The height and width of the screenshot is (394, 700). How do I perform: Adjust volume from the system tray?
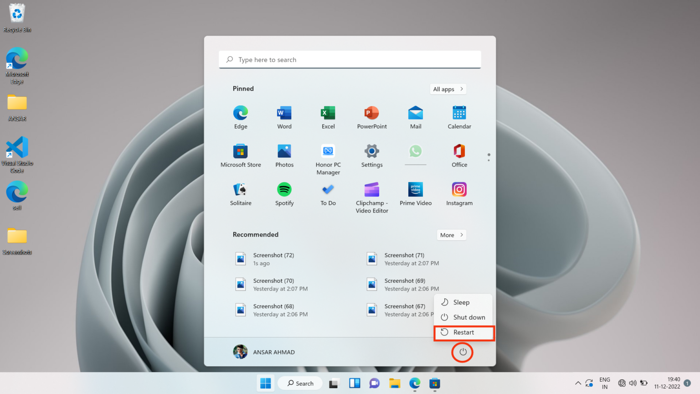pos(633,383)
